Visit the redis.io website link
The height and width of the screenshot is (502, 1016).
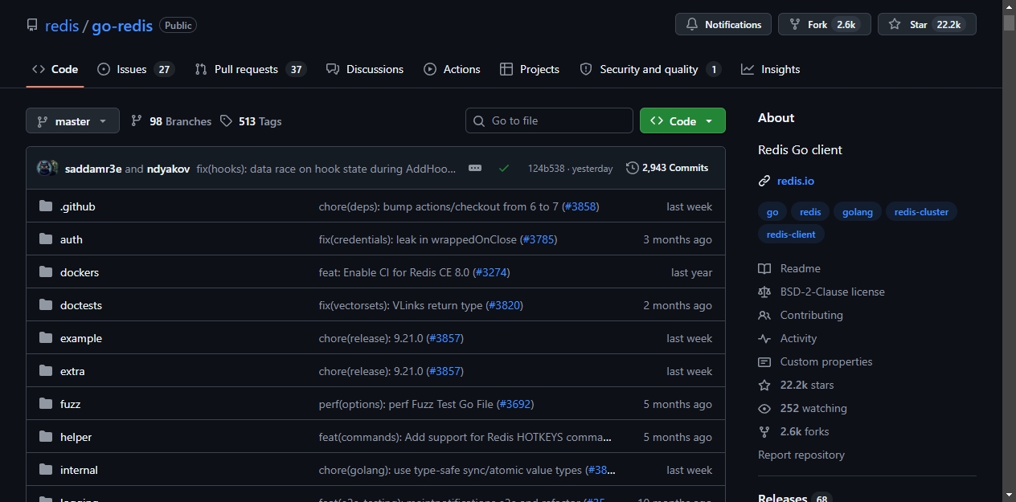[x=796, y=181]
